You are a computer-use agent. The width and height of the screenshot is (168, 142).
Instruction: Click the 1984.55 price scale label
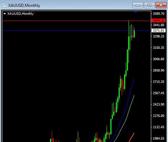pos(158,139)
